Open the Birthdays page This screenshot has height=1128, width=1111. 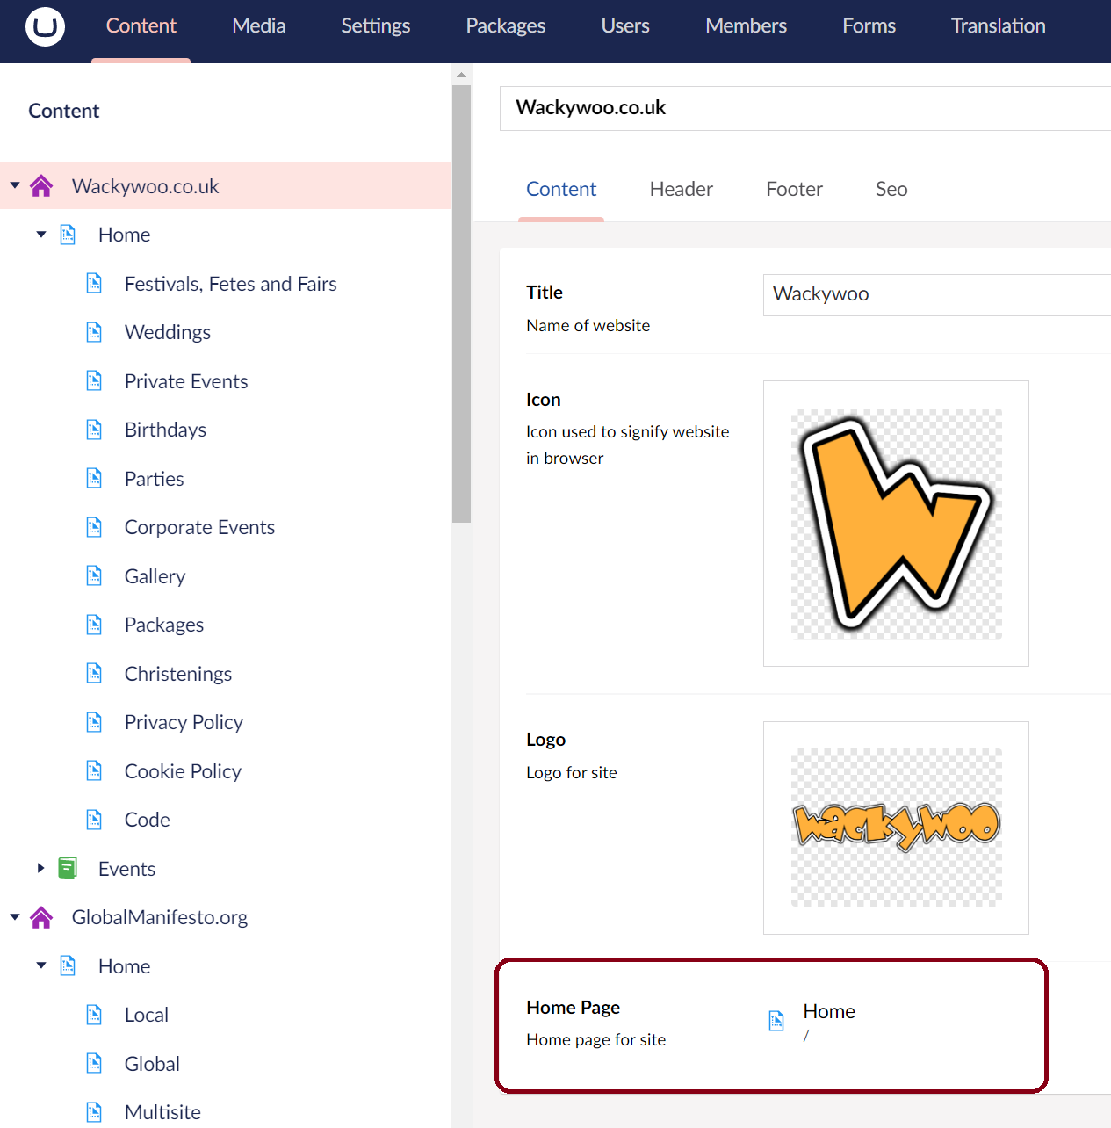coord(165,430)
